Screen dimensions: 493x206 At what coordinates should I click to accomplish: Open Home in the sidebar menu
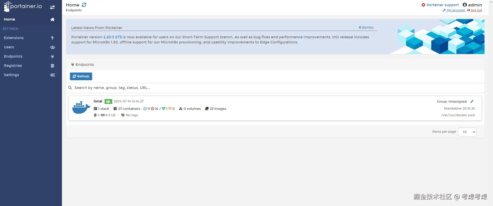pos(31,20)
